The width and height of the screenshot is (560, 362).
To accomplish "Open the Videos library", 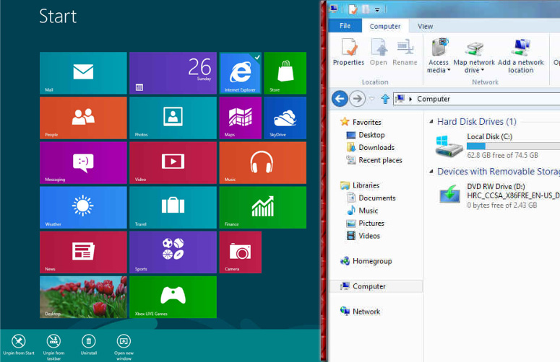I will pos(363,236).
